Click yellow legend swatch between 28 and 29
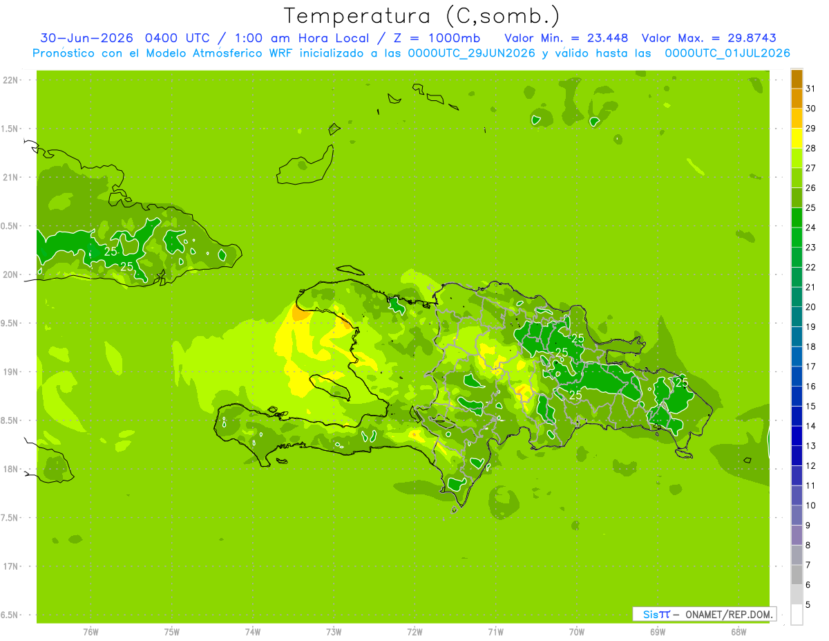This screenshot has width=829, height=641. [797, 138]
